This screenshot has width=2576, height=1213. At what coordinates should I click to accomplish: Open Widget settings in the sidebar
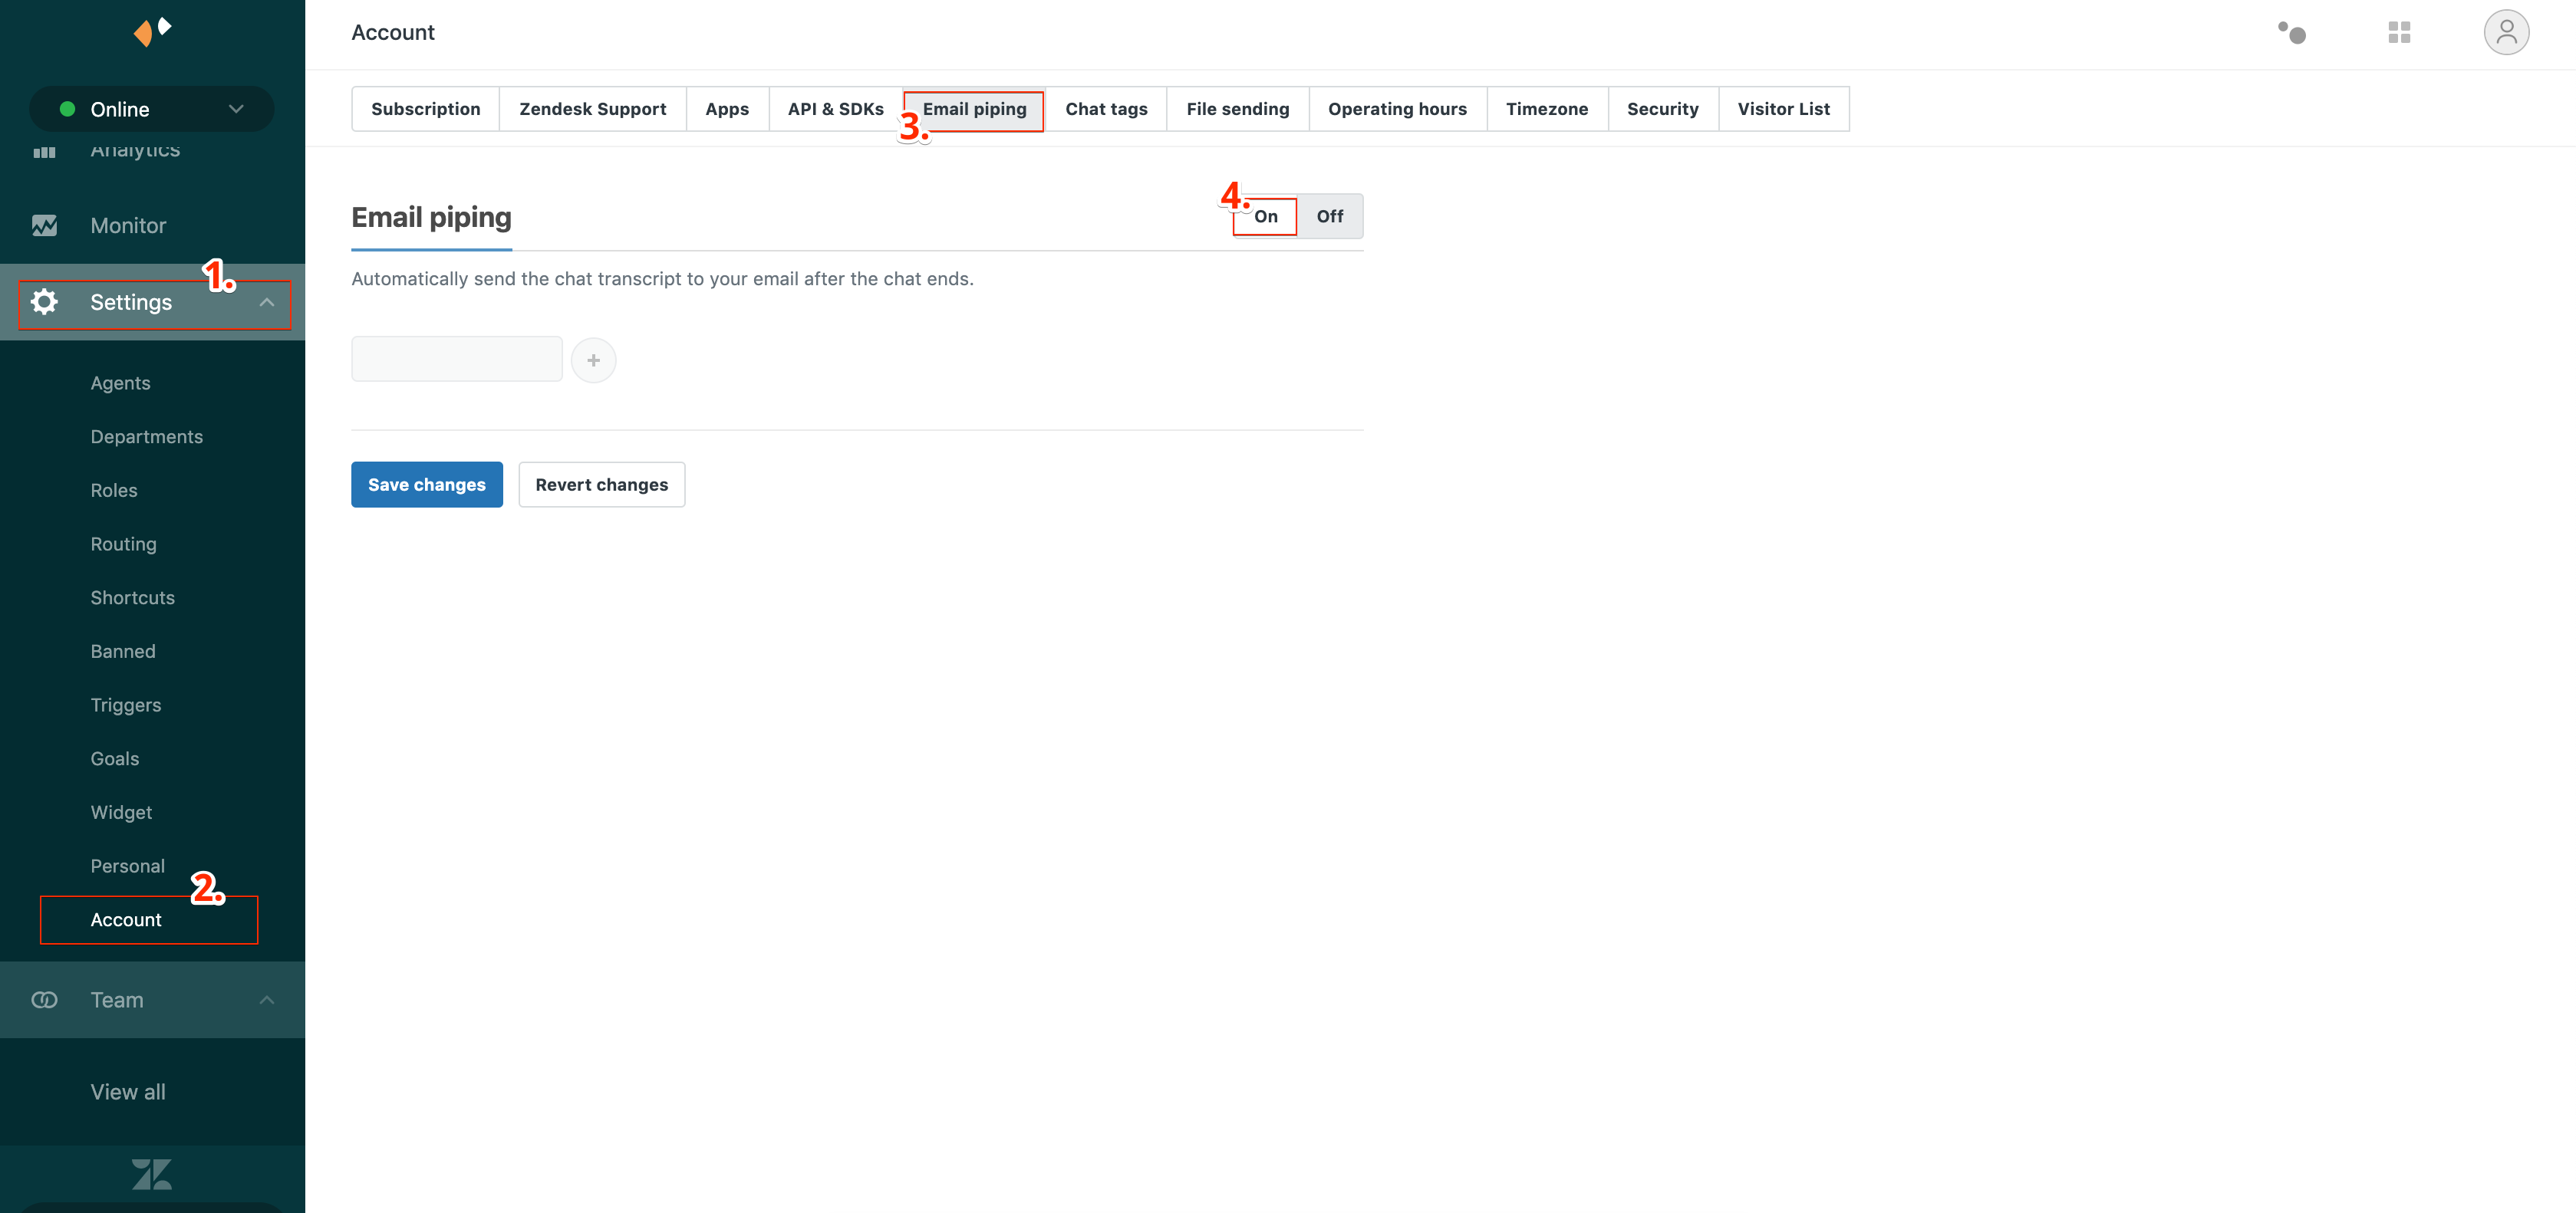tap(121, 812)
